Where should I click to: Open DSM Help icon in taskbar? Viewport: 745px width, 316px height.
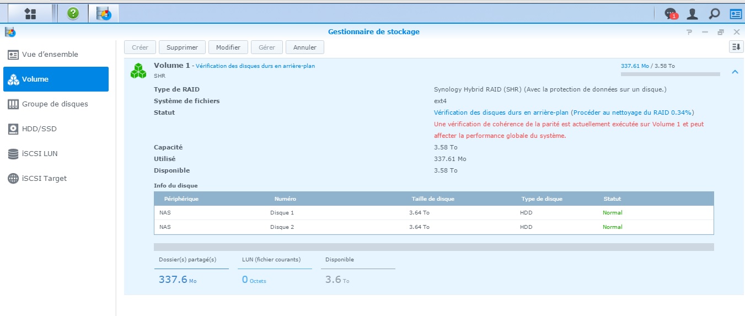pos(73,13)
